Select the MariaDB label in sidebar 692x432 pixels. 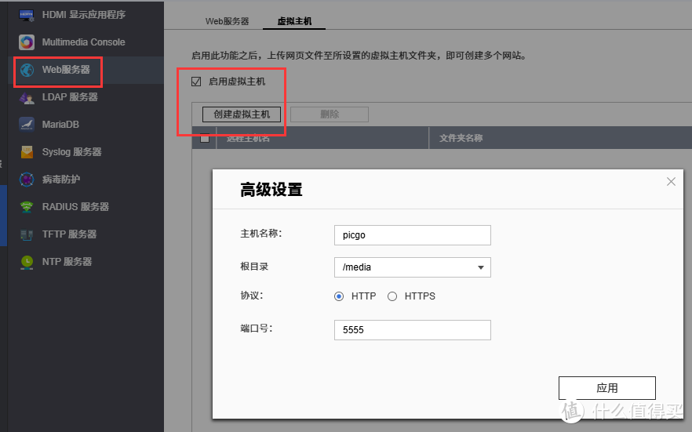click(x=60, y=125)
